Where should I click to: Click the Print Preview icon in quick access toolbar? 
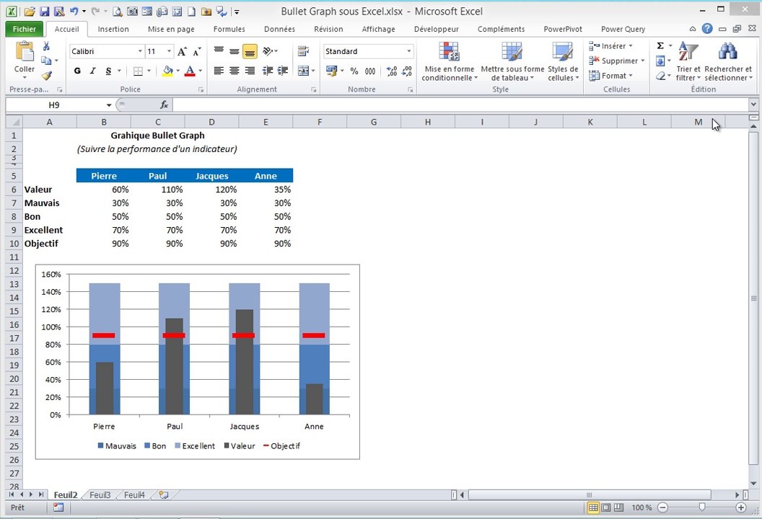(117, 12)
